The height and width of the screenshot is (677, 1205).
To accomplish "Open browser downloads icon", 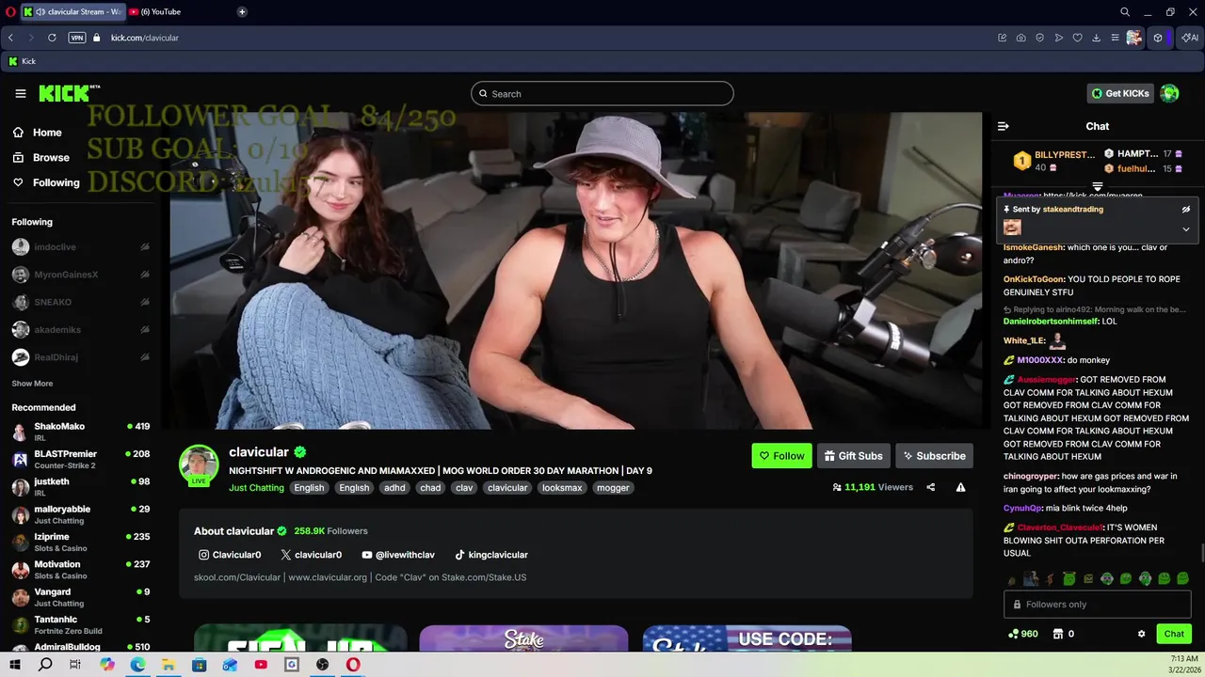I will [x=1097, y=38].
